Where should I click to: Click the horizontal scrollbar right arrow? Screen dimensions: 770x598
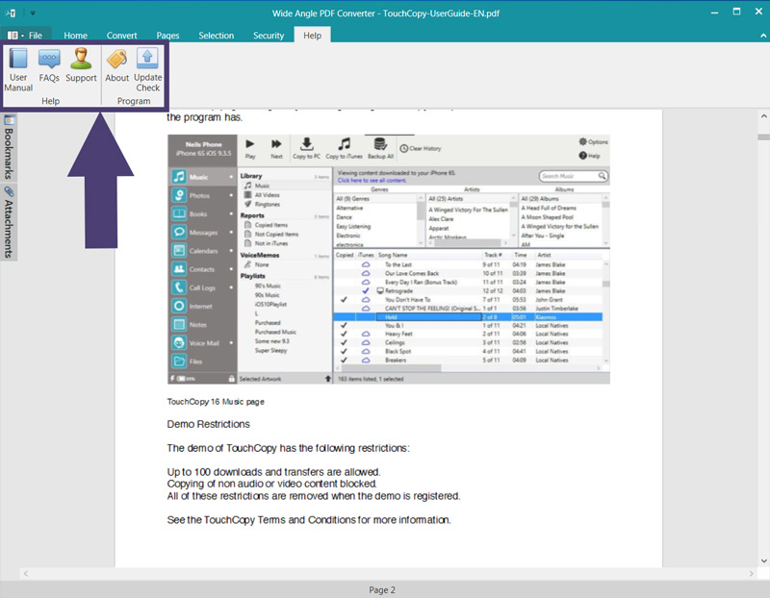tap(751, 573)
